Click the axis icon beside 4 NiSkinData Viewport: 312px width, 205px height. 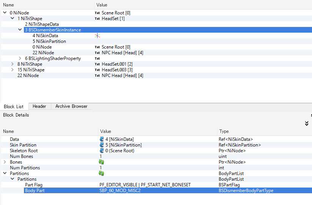(98, 36)
